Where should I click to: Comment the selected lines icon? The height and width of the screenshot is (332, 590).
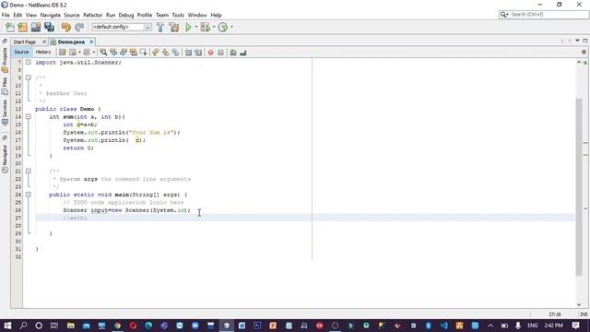click(233, 53)
